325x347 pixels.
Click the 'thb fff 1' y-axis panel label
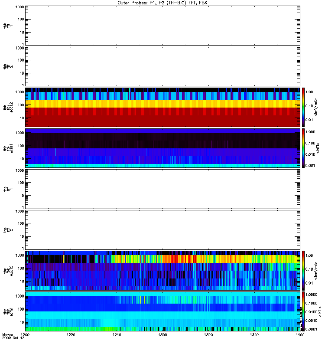8,26
